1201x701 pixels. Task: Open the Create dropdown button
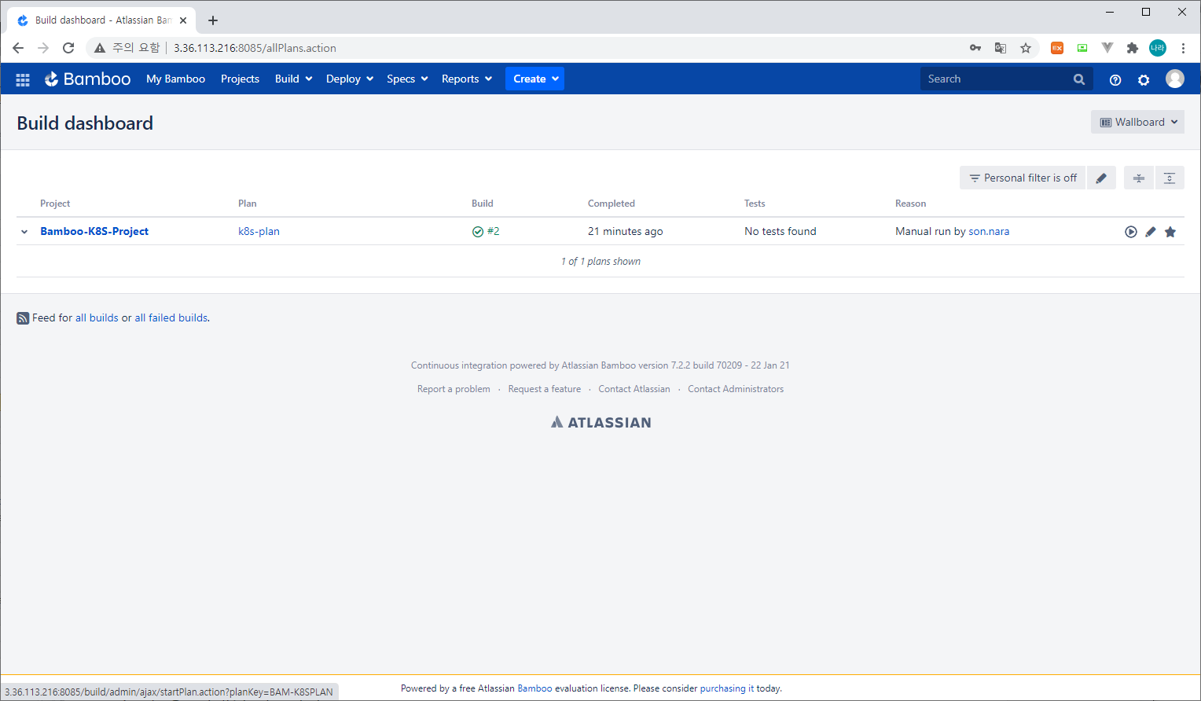[x=534, y=79]
